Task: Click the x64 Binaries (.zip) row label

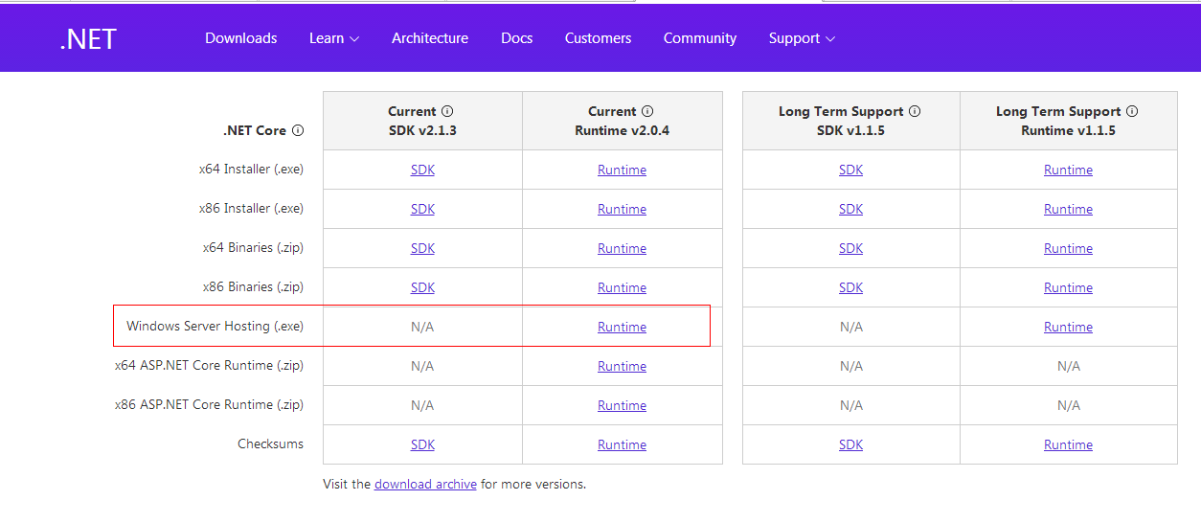Action: coord(253,247)
